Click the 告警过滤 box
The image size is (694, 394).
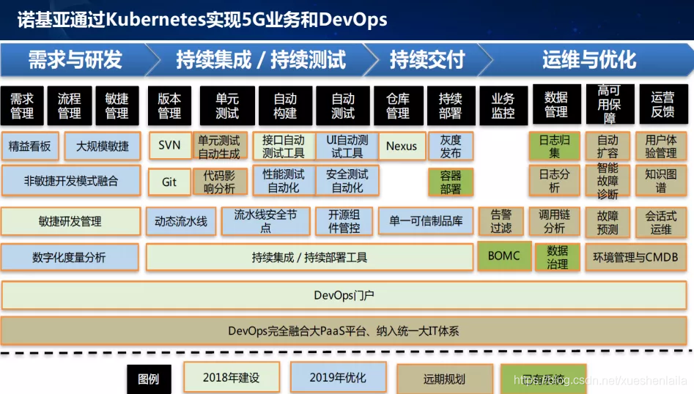point(501,221)
